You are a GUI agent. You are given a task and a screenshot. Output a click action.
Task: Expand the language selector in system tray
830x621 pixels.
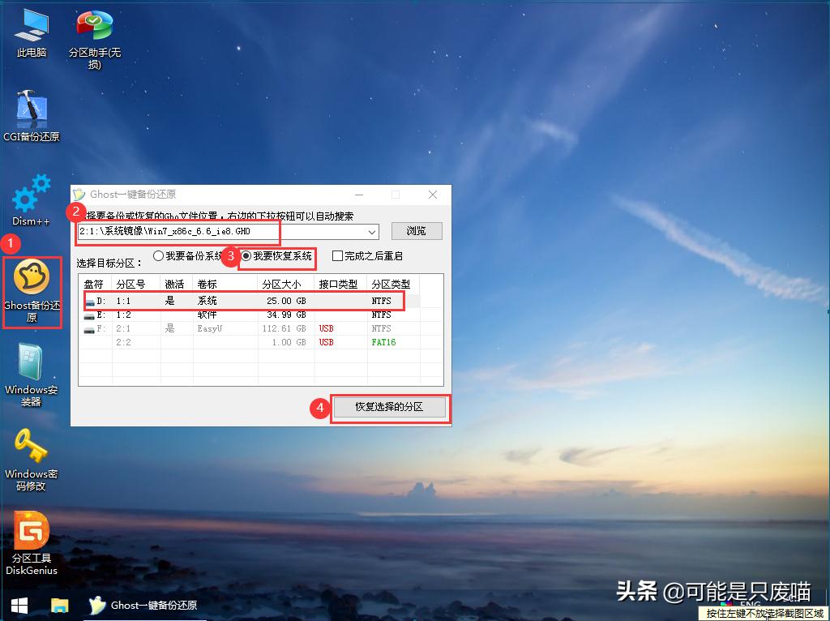click(750, 605)
